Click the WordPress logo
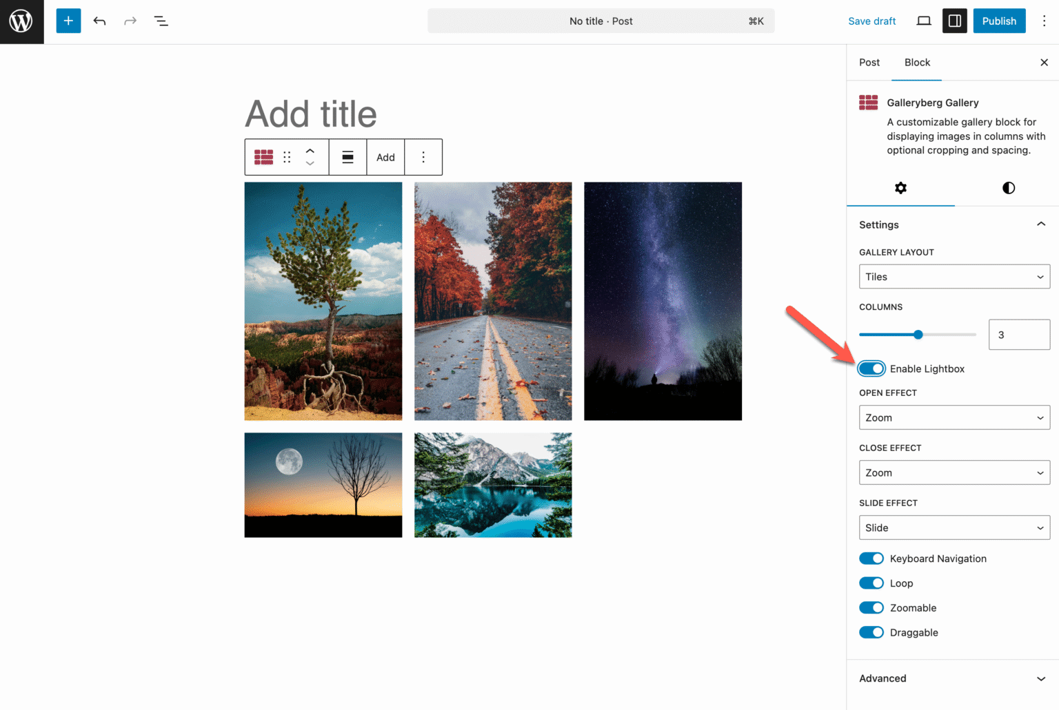Viewport: 1059px width, 710px height. tap(21, 21)
